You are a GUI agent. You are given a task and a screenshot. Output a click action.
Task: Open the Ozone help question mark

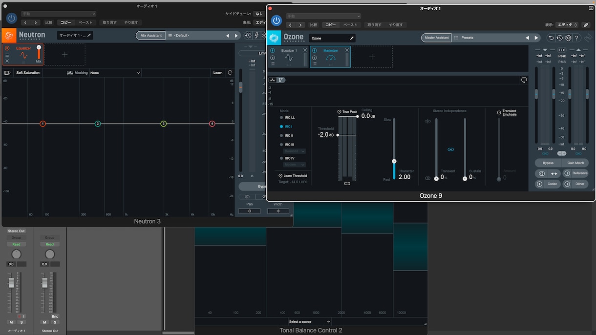pyautogui.click(x=577, y=38)
